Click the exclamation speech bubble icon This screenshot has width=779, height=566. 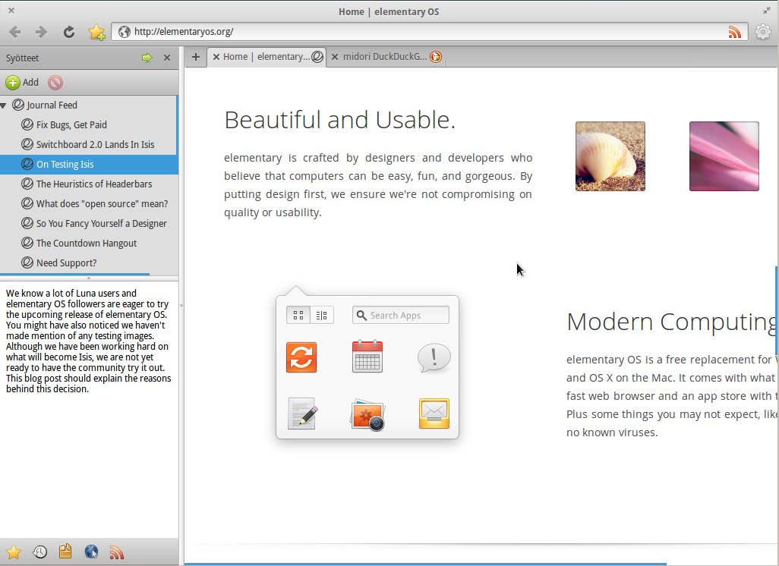tap(434, 357)
